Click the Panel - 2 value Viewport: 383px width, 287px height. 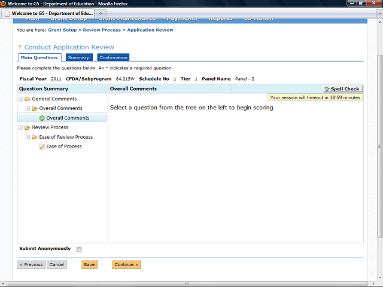(x=245, y=79)
